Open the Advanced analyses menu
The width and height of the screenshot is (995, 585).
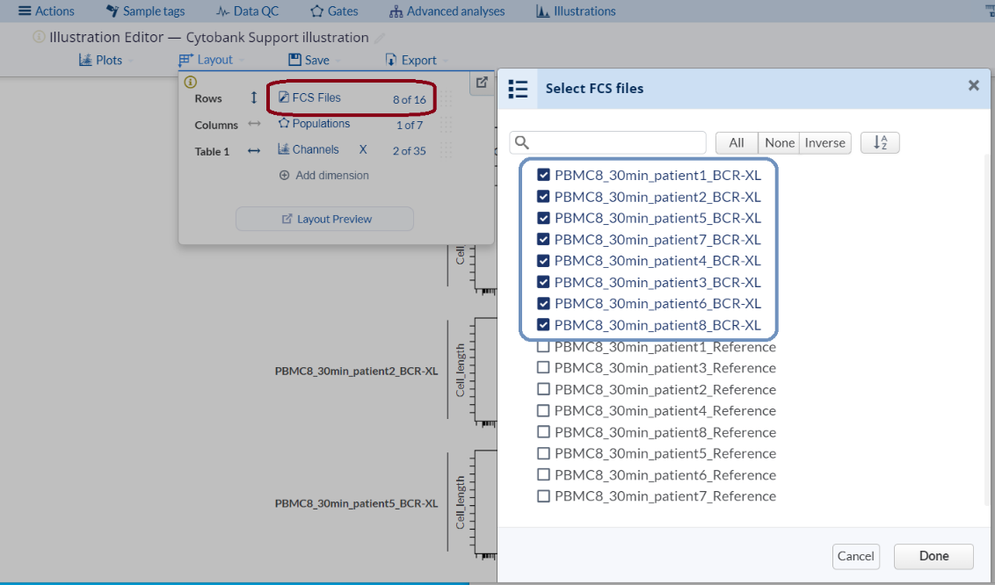447,11
